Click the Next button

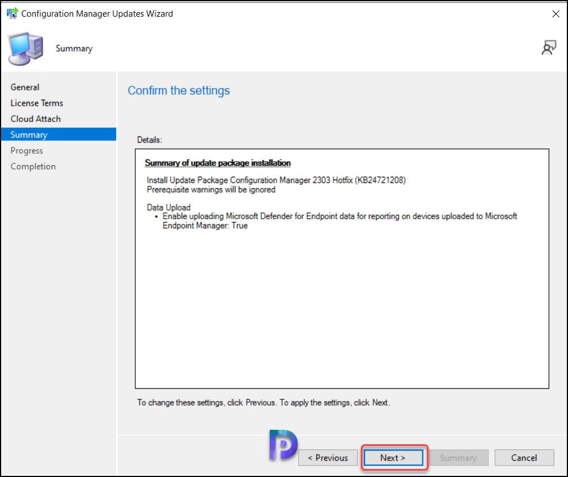pyautogui.click(x=394, y=458)
